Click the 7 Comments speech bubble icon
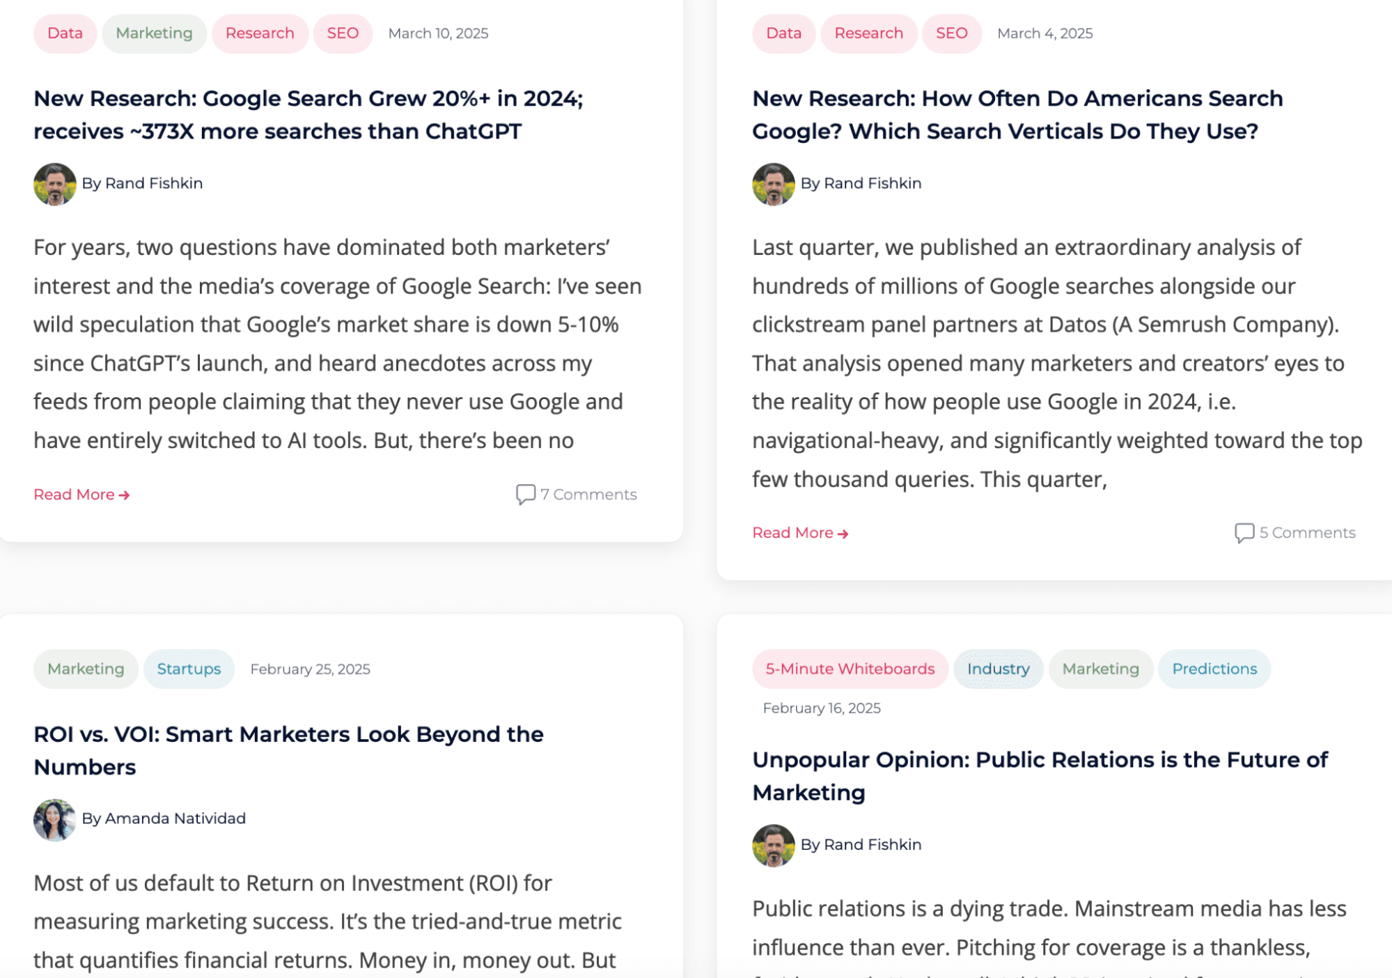Image resolution: width=1392 pixels, height=978 pixels. tap(525, 494)
